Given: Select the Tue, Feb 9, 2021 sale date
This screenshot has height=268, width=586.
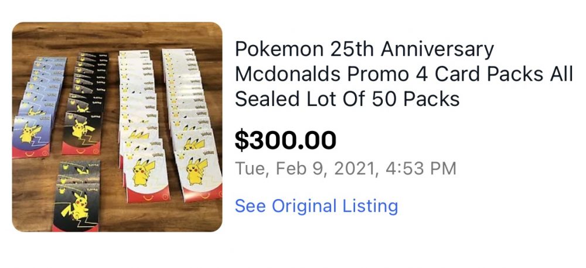Looking at the screenshot, I should (x=304, y=169).
